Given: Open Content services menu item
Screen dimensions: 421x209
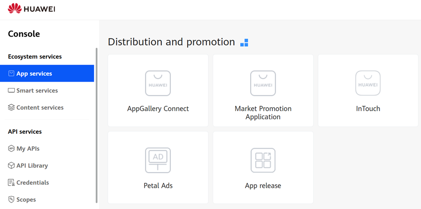Looking at the screenshot, I should pos(40,107).
